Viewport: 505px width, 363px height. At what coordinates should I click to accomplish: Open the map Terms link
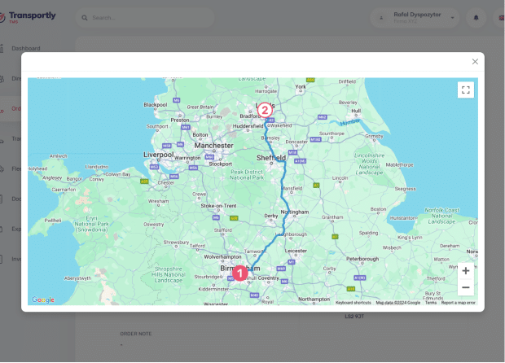(431, 303)
